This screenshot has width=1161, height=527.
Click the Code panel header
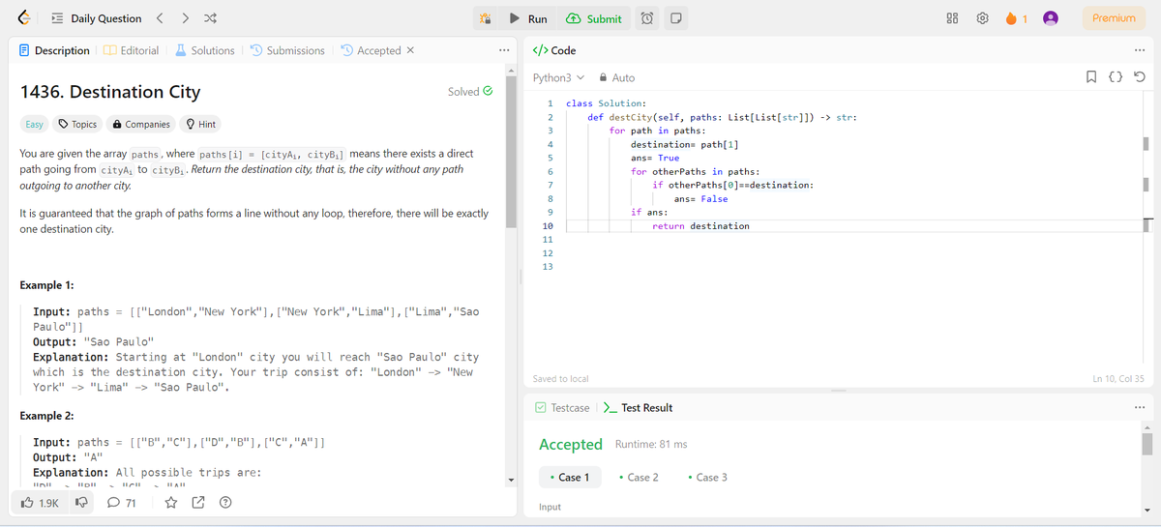(x=555, y=50)
